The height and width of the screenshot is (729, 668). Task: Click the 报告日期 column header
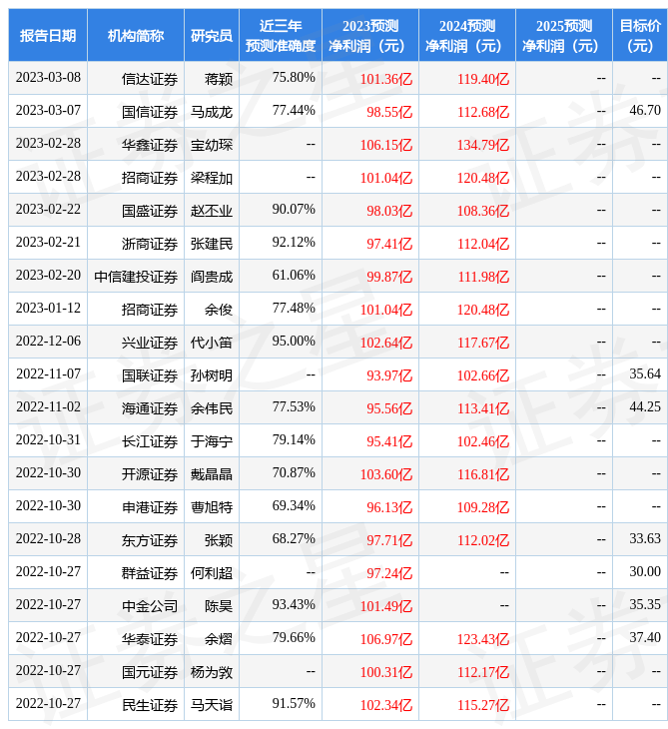tap(47, 35)
